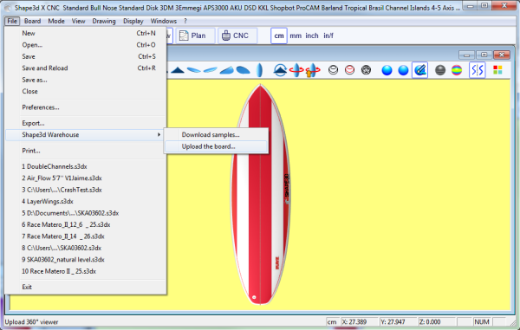
Task: Select the cm units toggle
Action: (x=279, y=36)
